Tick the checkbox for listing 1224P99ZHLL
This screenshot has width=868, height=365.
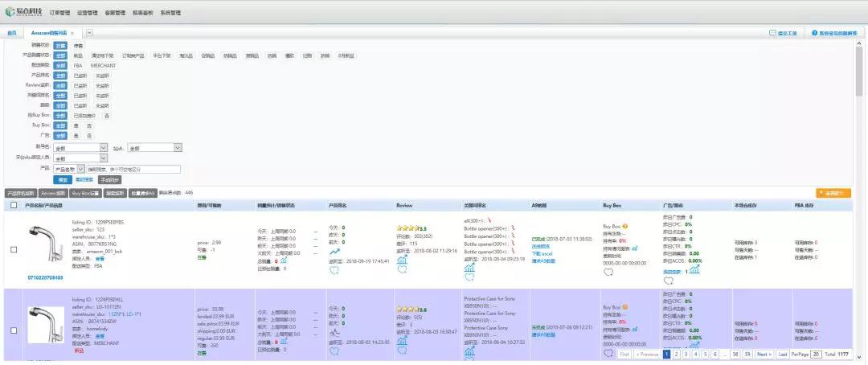point(14,330)
